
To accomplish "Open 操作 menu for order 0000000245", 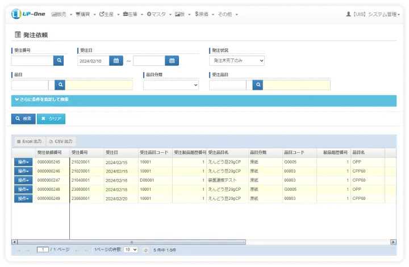I will [x=23, y=162].
